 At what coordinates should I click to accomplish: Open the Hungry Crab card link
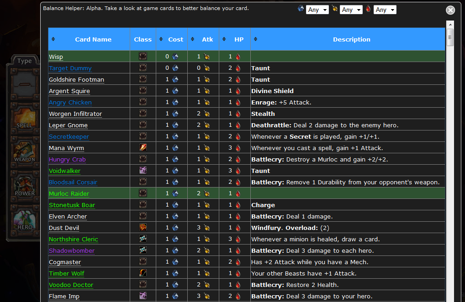tap(67, 159)
